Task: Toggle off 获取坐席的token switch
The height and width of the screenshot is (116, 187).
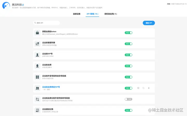Action: point(129,33)
